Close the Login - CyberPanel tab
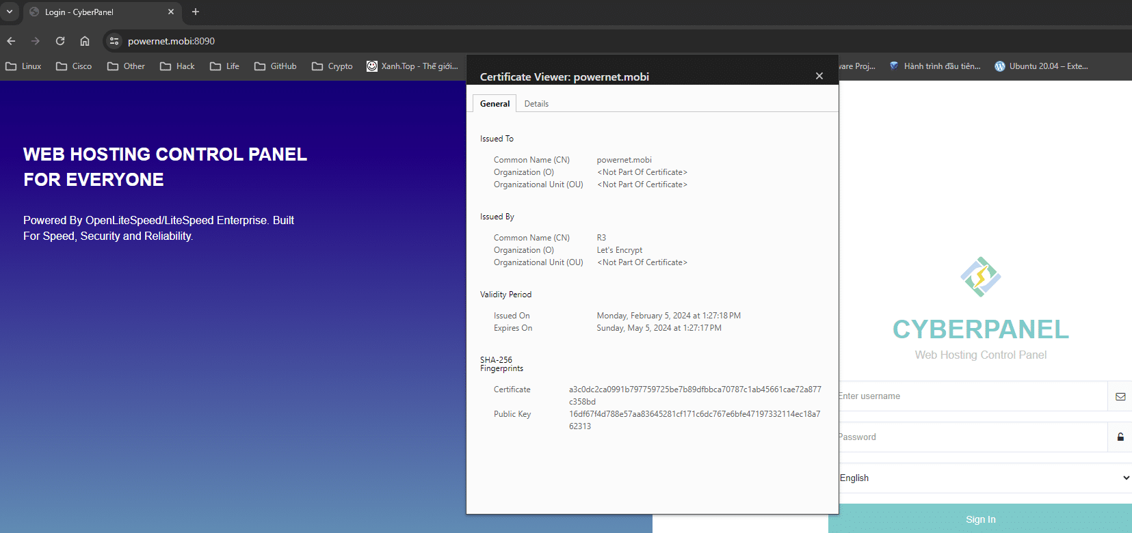1132x533 pixels. [171, 12]
